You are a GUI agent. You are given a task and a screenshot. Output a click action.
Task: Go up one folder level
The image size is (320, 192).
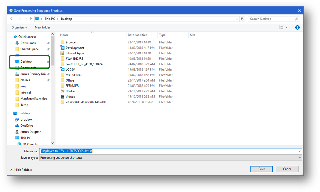31,19
